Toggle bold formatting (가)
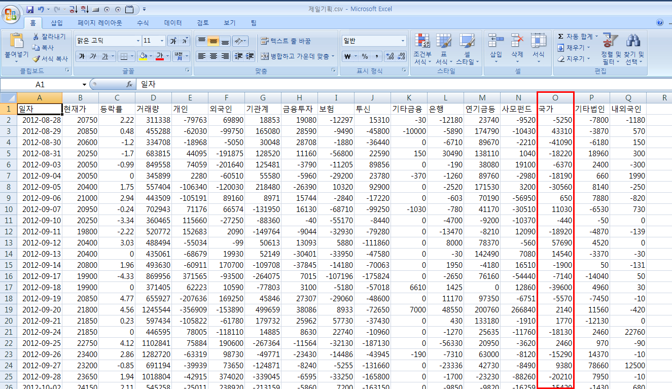The height and width of the screenshot is (389, 672). point(81,56)
